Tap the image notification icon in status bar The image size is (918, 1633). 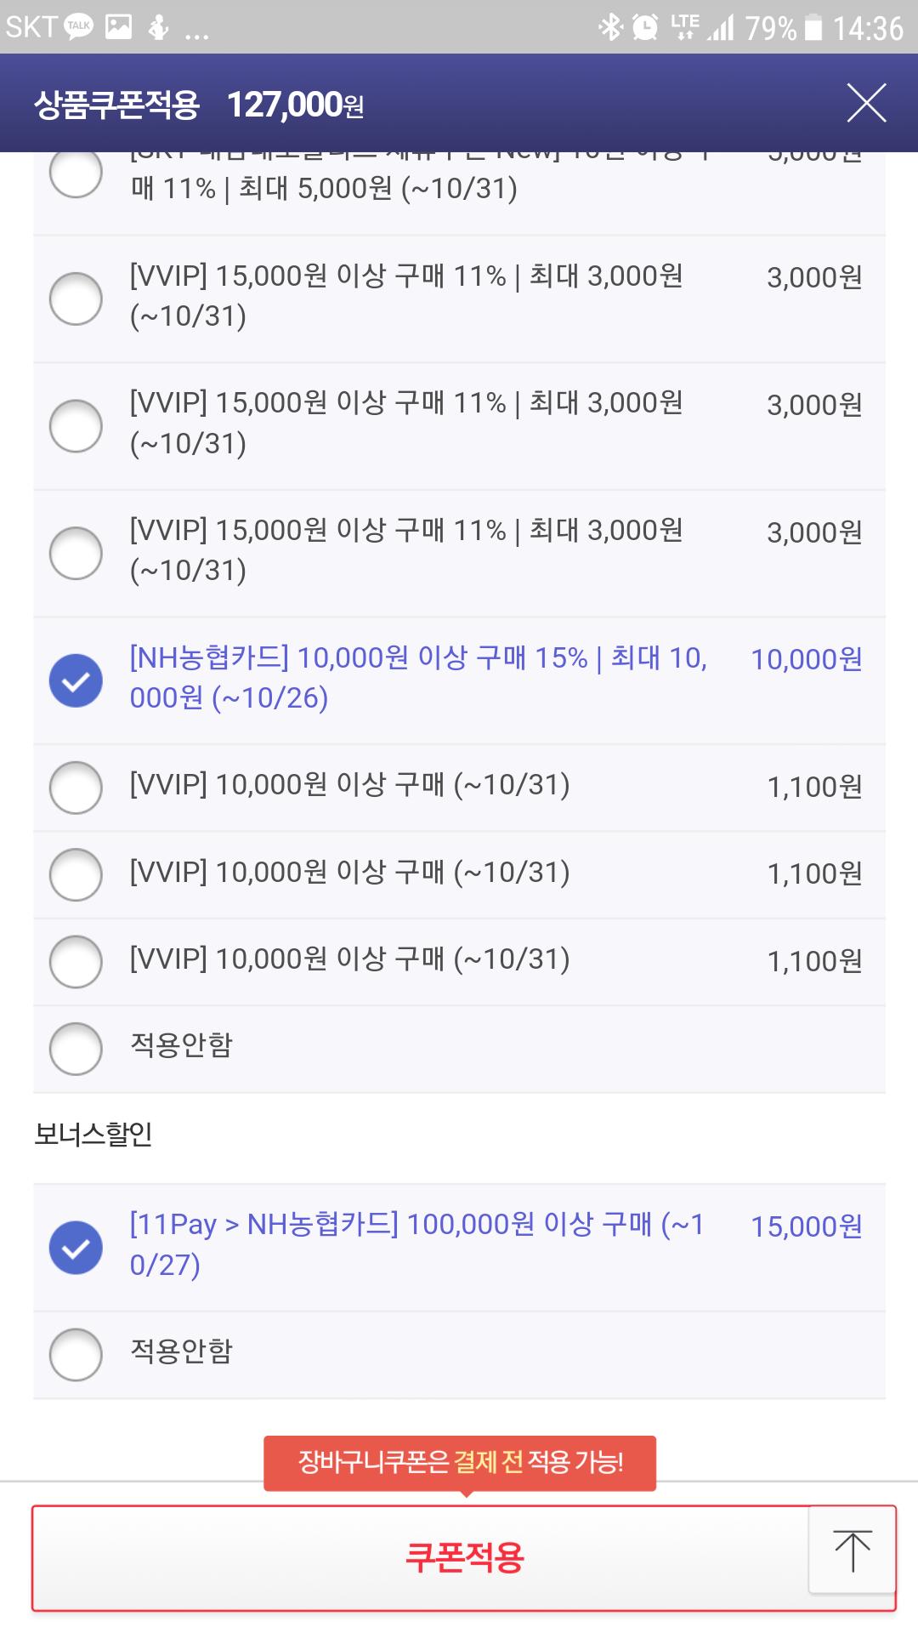118,27
